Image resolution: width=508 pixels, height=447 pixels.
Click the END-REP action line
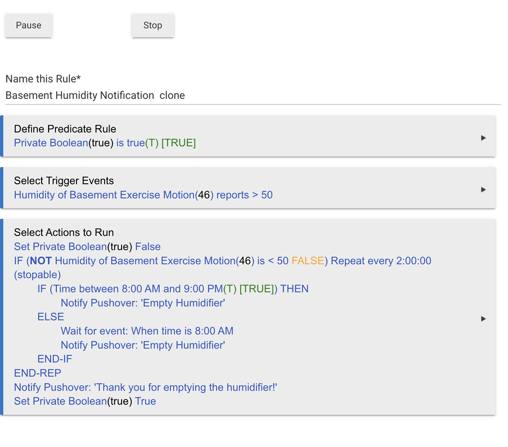[x=38, y=373]
